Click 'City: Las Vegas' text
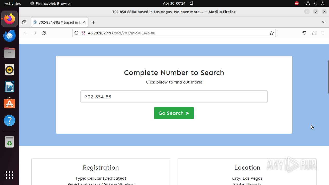Viewport: 329px width, 185px height. 247,178
